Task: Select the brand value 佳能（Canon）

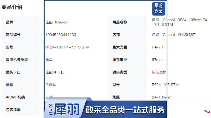Action: [x=57, y=22]
